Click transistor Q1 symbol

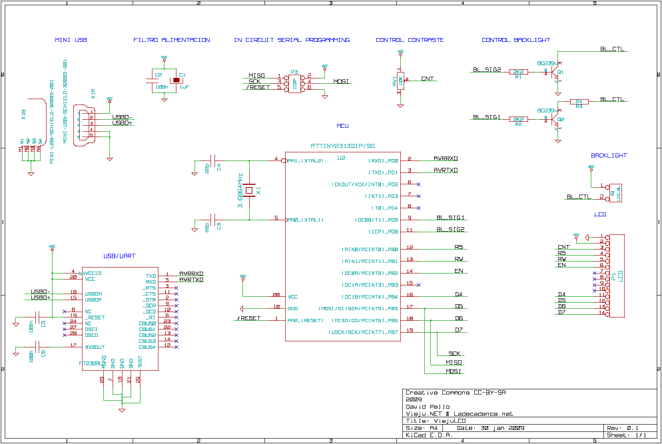pos(555,72)
